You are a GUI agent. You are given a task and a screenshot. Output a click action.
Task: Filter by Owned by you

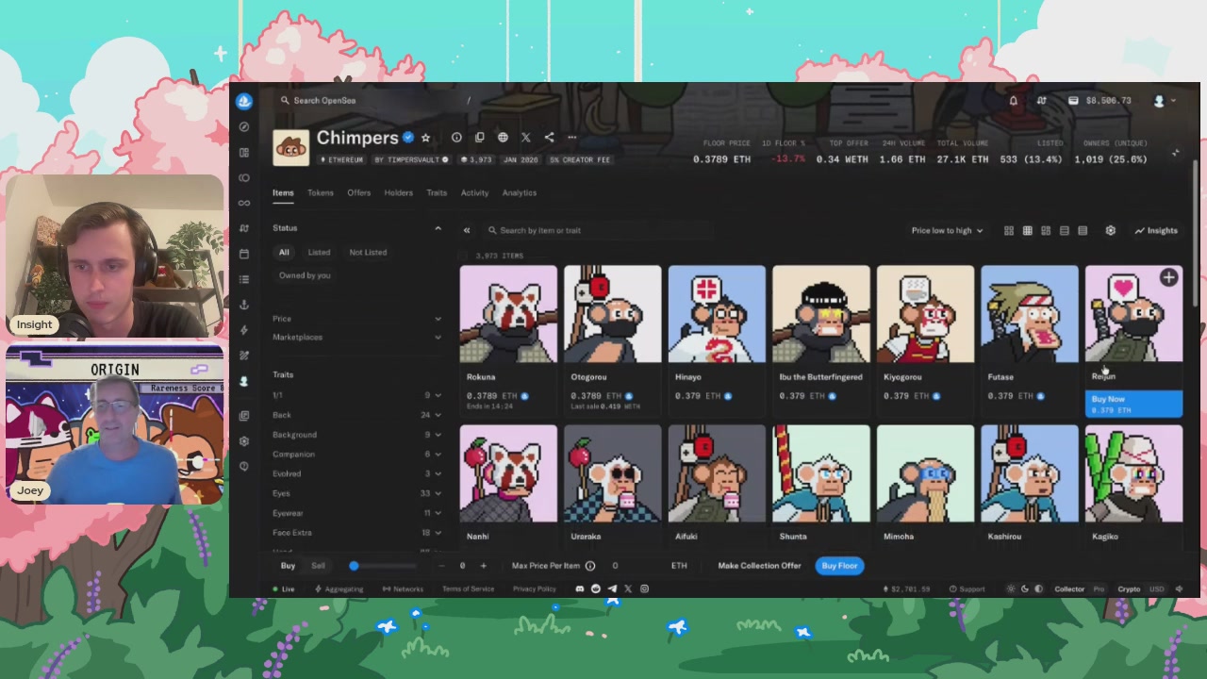pos(305,275)
